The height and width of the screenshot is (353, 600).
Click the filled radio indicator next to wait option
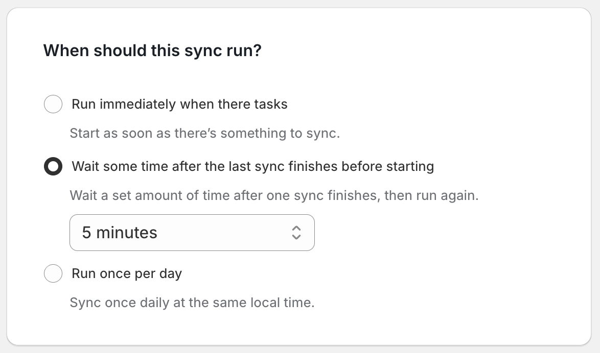[53, 166]
